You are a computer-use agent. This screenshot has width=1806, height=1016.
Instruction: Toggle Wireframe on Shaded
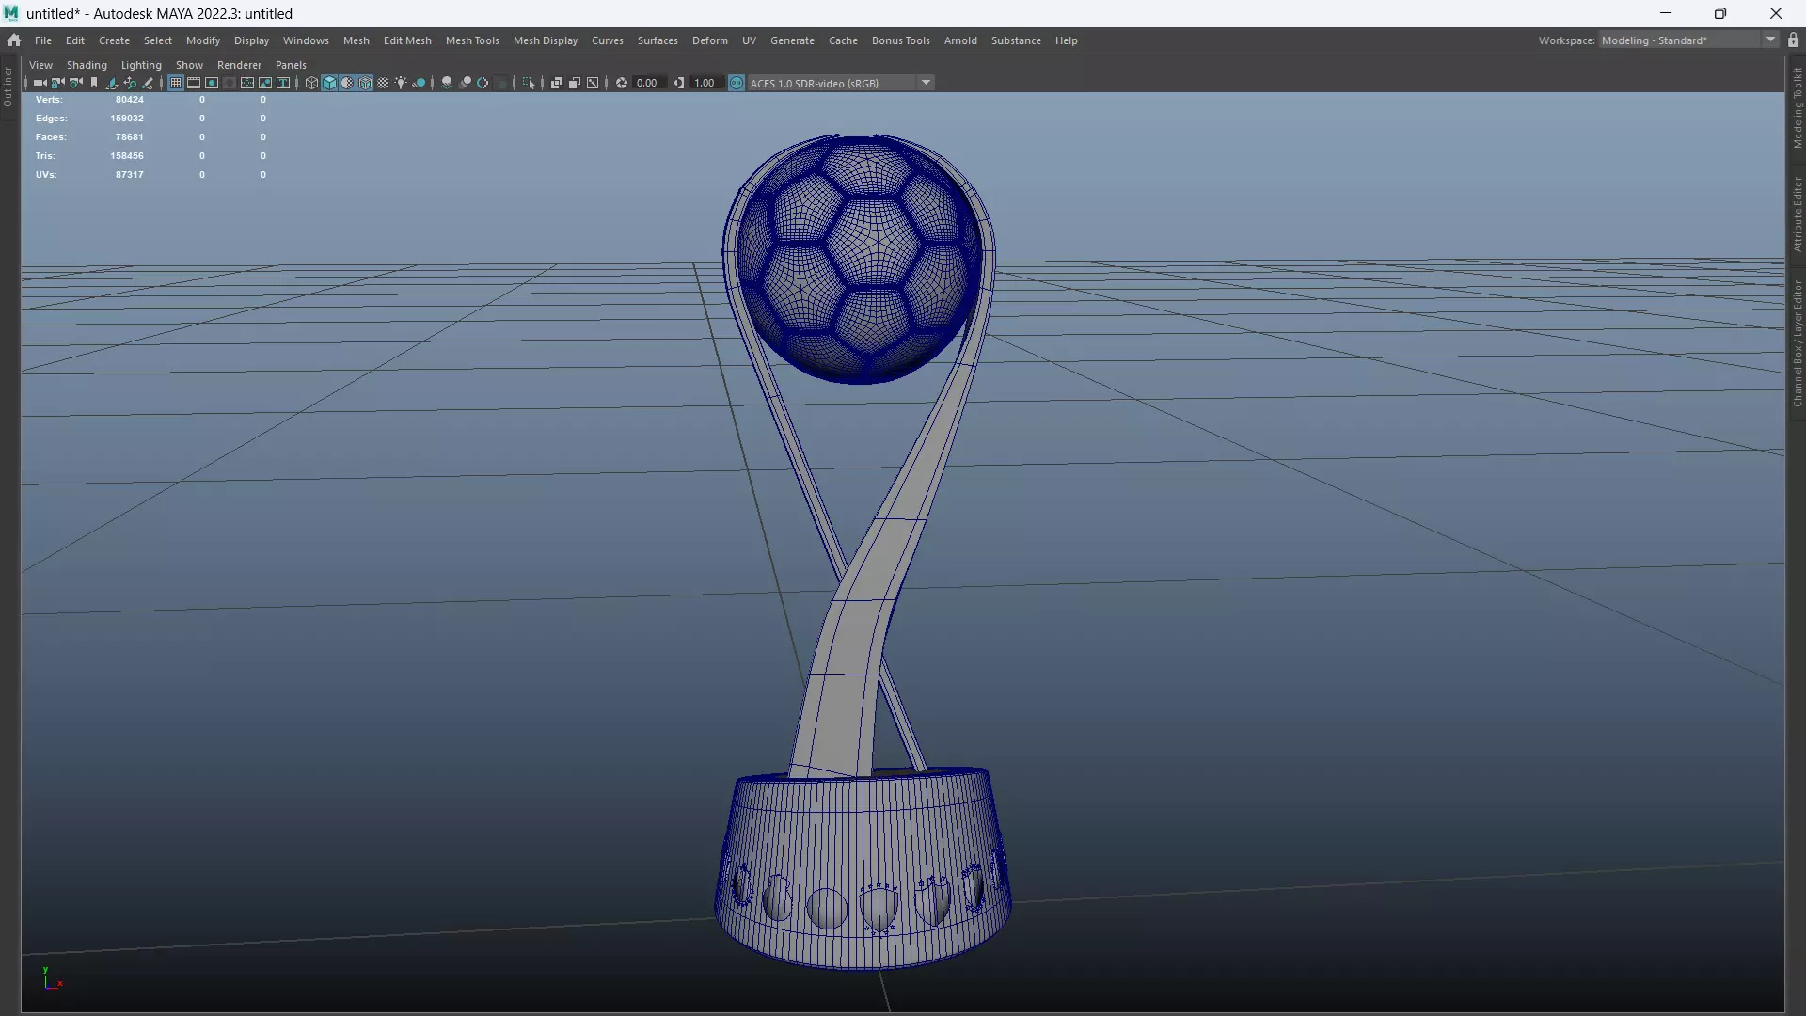(x=365, y=83)
